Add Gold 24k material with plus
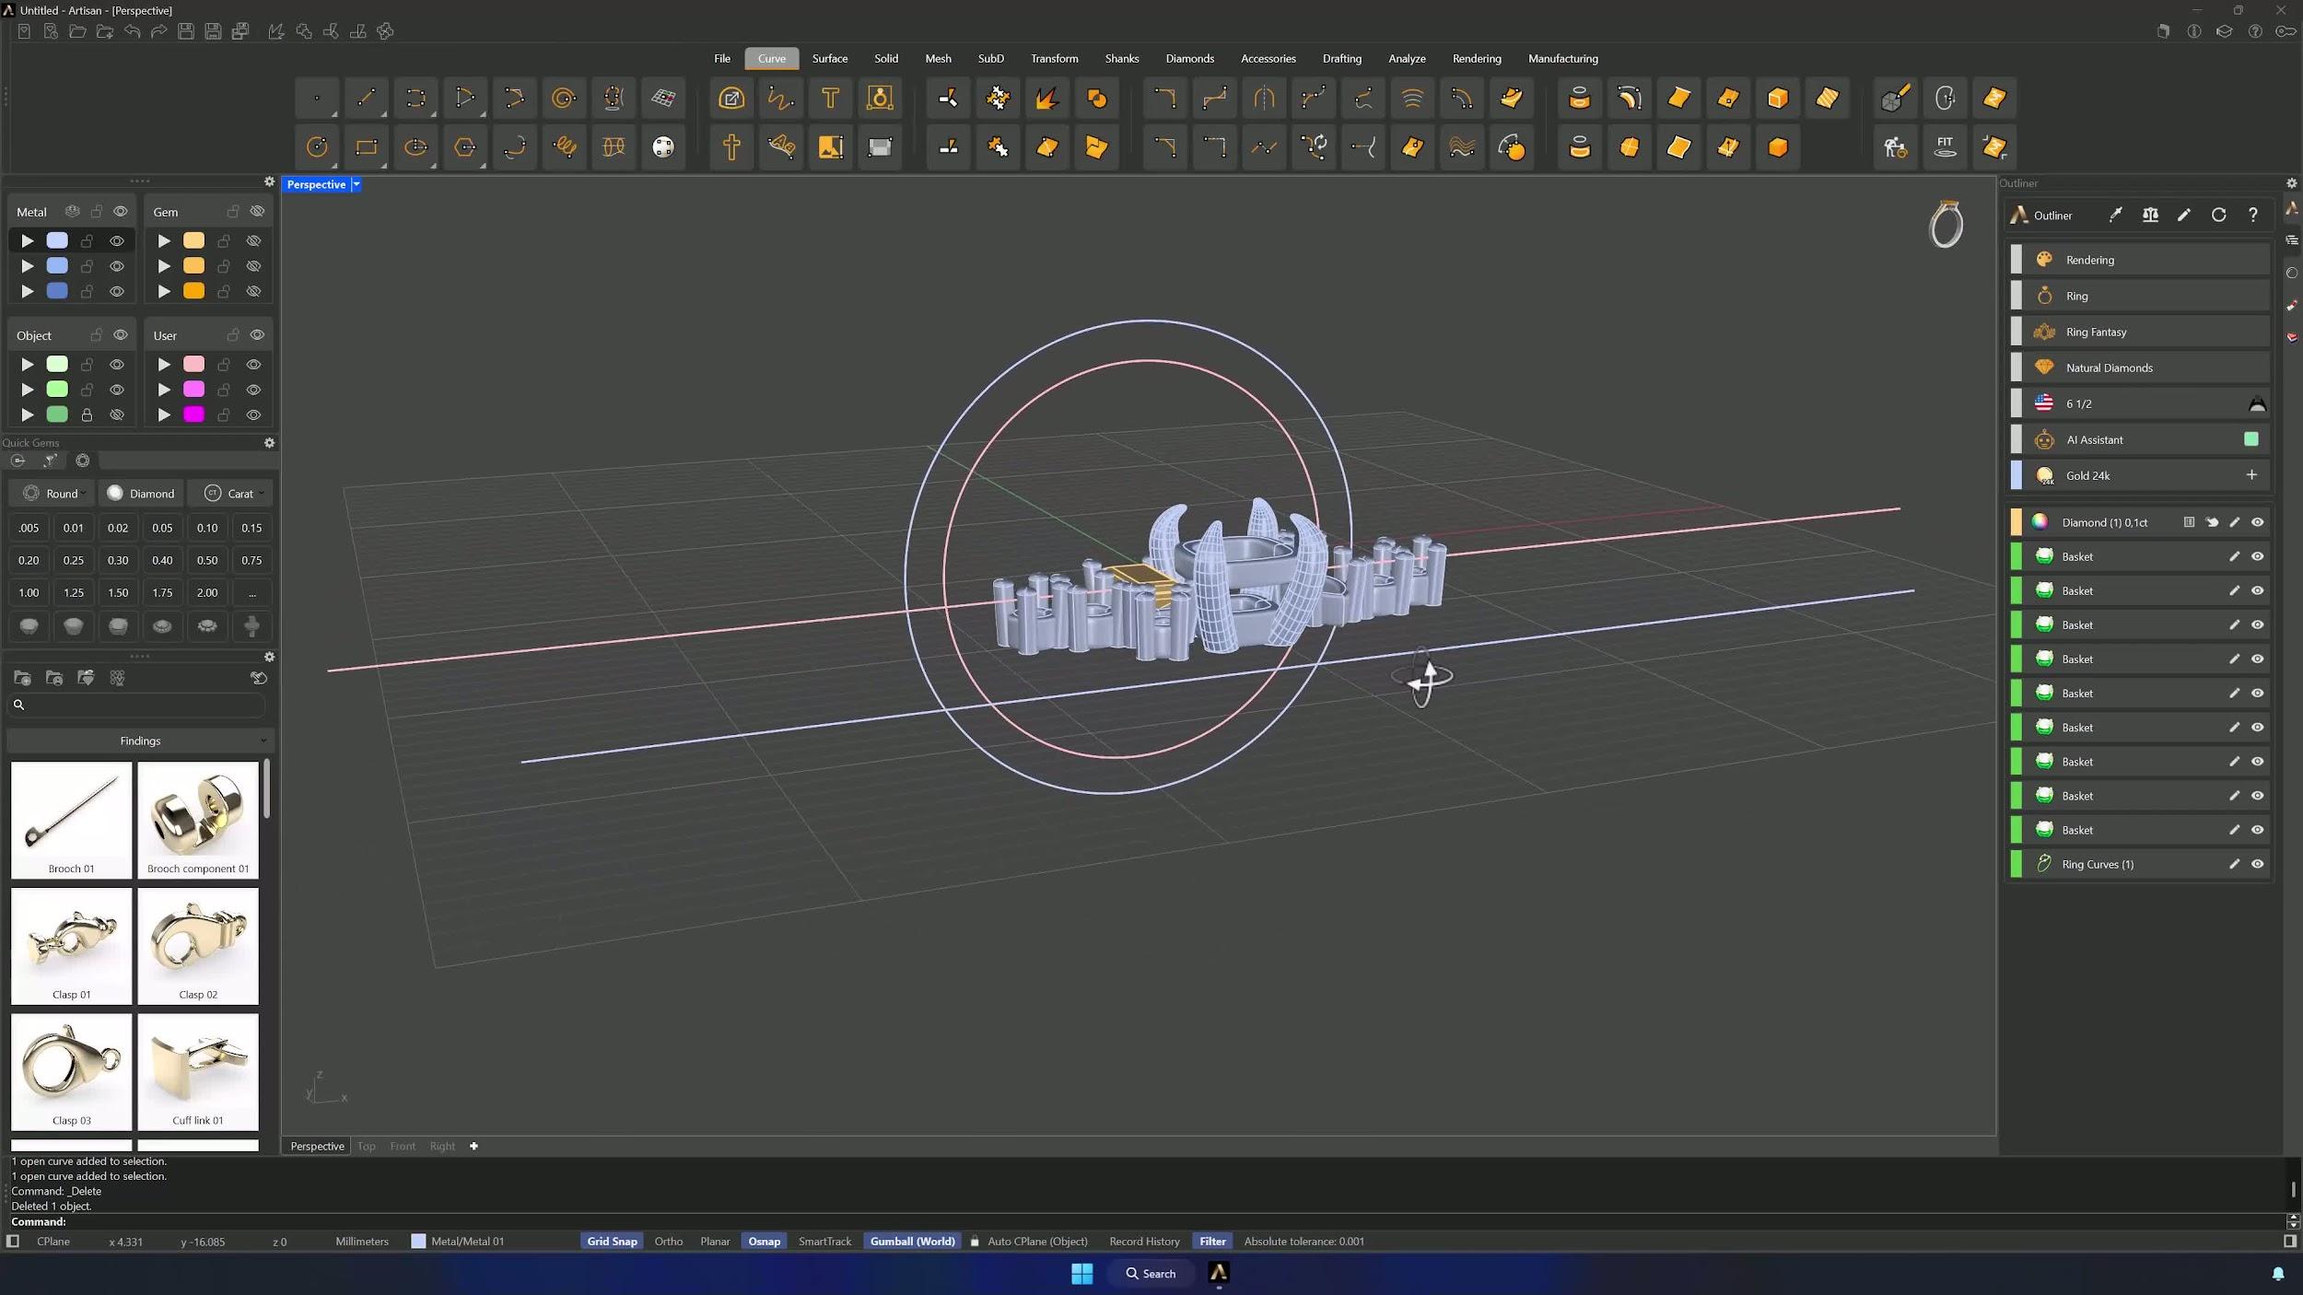Viewport: 2303px width, 1295px height. 2250,475
